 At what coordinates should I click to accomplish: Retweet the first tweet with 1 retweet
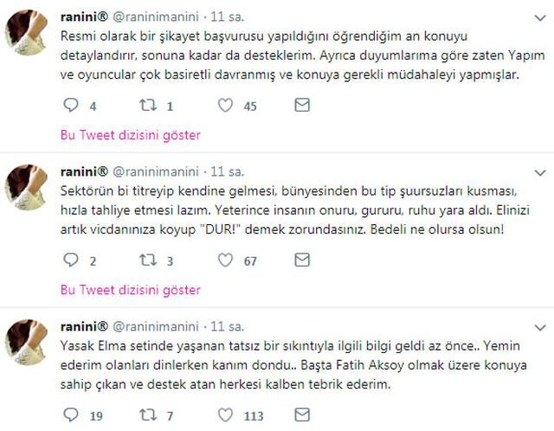click(x=147, y=106)
